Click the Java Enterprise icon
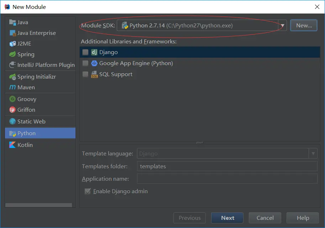Screen dimensions: 325x228 [x=12, y=33]
